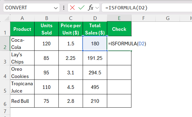Viewport: 192px width, 117px height.
Task: Expand the Name Box dropdown arrow
Action: (56, 8)
